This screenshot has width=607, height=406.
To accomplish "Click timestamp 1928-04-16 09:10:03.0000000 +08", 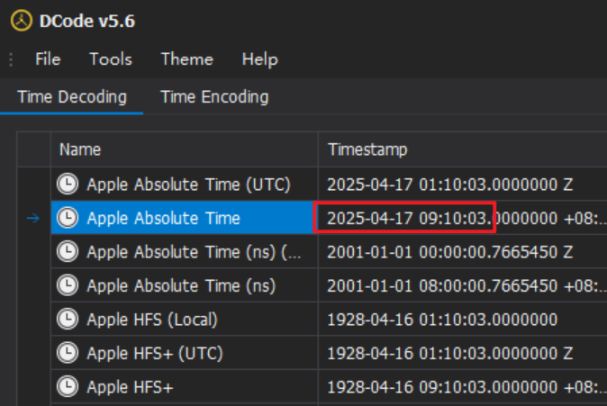I will click(467, 387).
